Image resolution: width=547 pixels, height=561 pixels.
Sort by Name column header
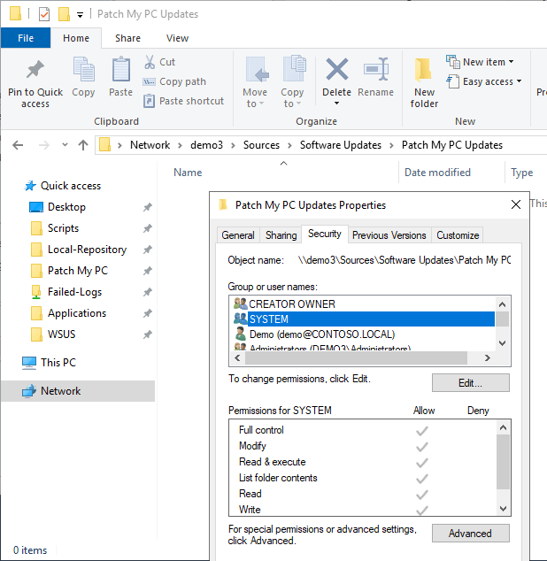[x=188, y=173]
